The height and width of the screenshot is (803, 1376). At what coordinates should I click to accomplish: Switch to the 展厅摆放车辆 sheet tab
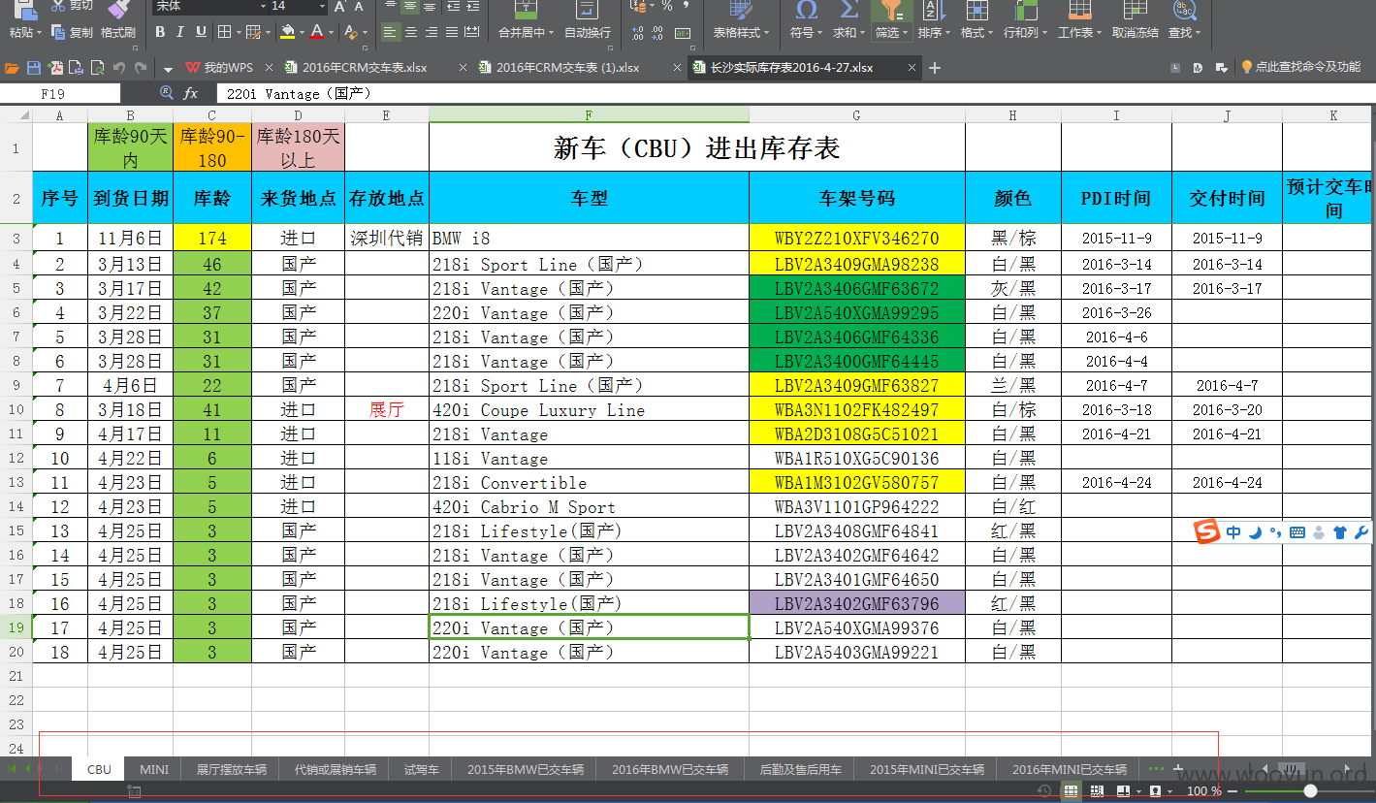tap(232, 769)
